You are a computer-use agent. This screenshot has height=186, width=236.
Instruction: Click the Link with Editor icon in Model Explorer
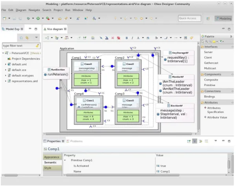coord(27,38)
